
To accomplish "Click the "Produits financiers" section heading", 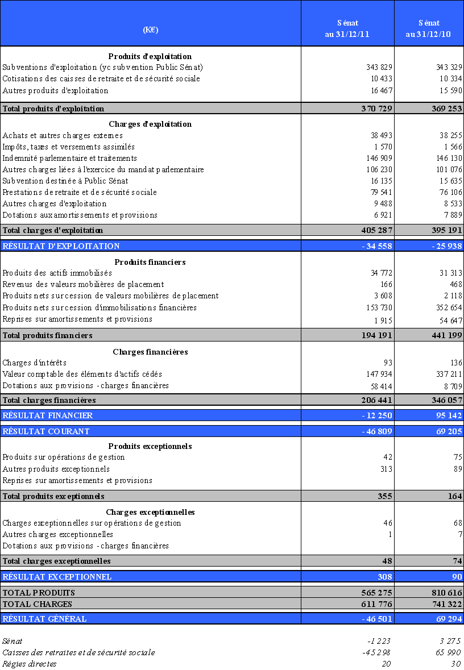I will (150, 262).
